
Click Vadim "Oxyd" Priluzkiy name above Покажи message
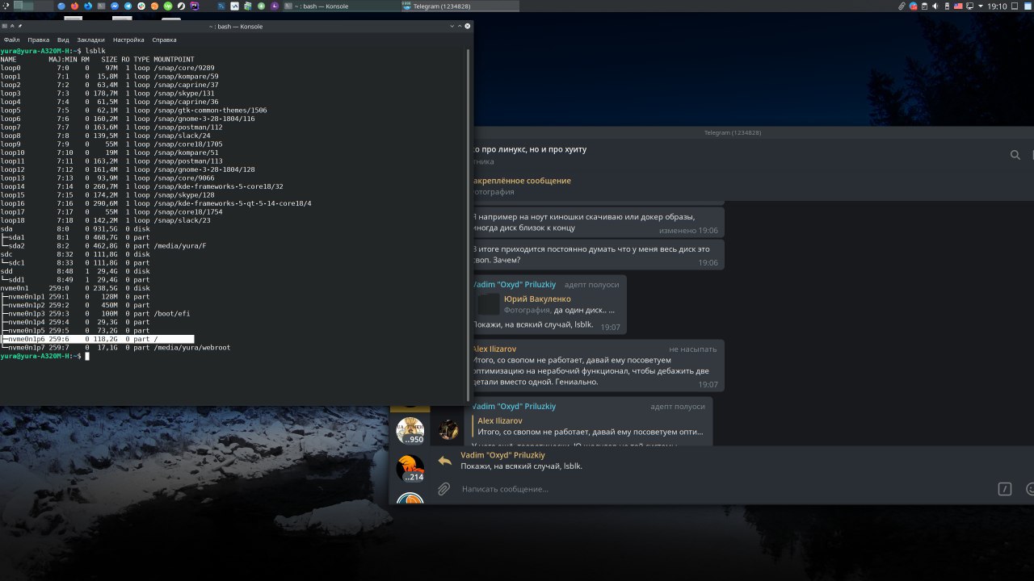point(514,284)
